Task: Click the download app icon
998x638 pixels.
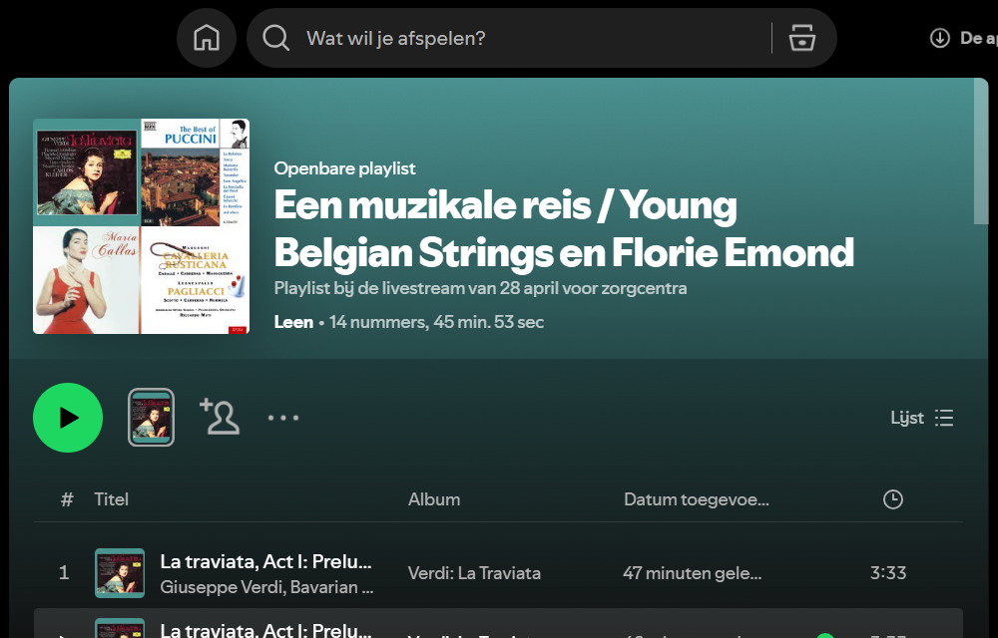Action: (x=939, y=38)
